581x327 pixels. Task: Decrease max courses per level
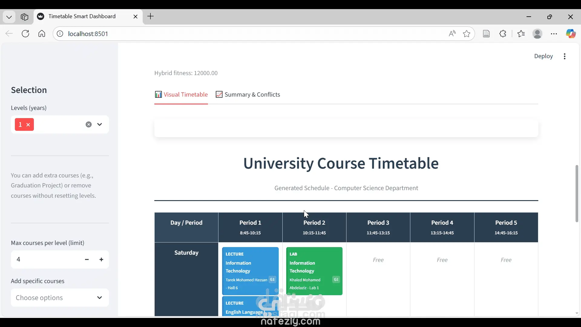tap(87, 259)
